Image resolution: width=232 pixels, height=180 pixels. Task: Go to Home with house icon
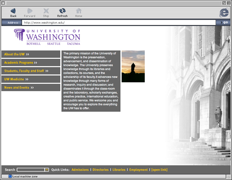[78, 11]
